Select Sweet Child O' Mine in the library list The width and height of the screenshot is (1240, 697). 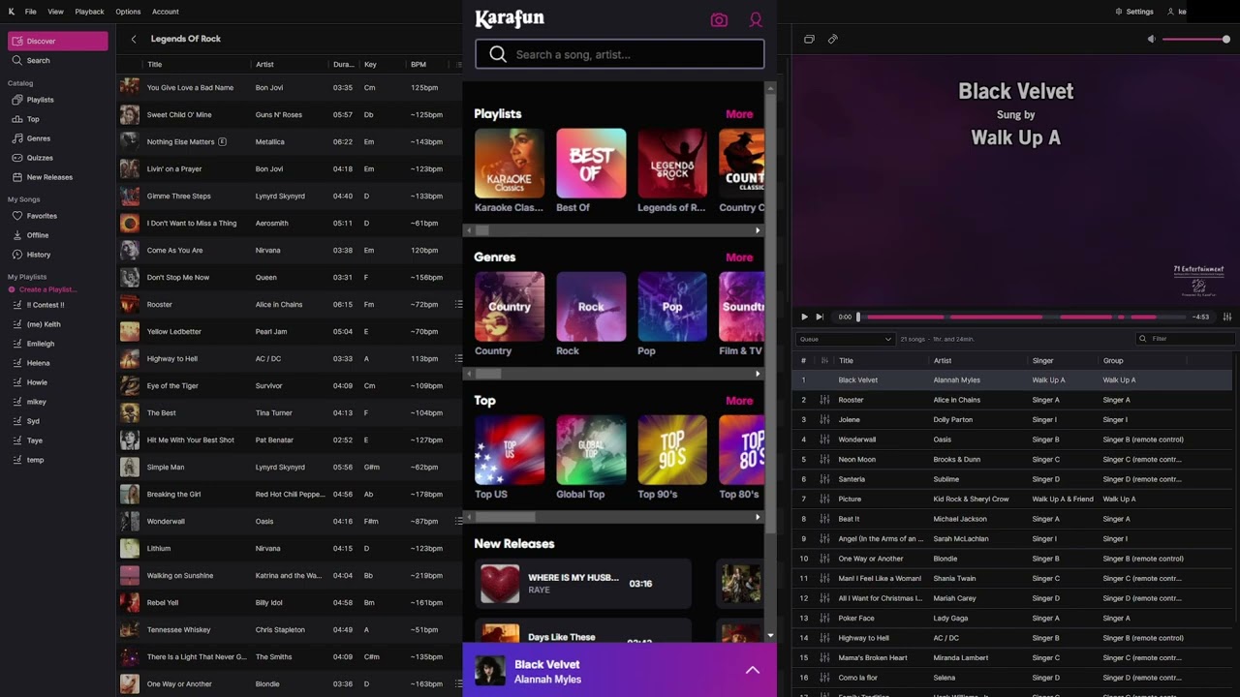(x=289, y=114)
